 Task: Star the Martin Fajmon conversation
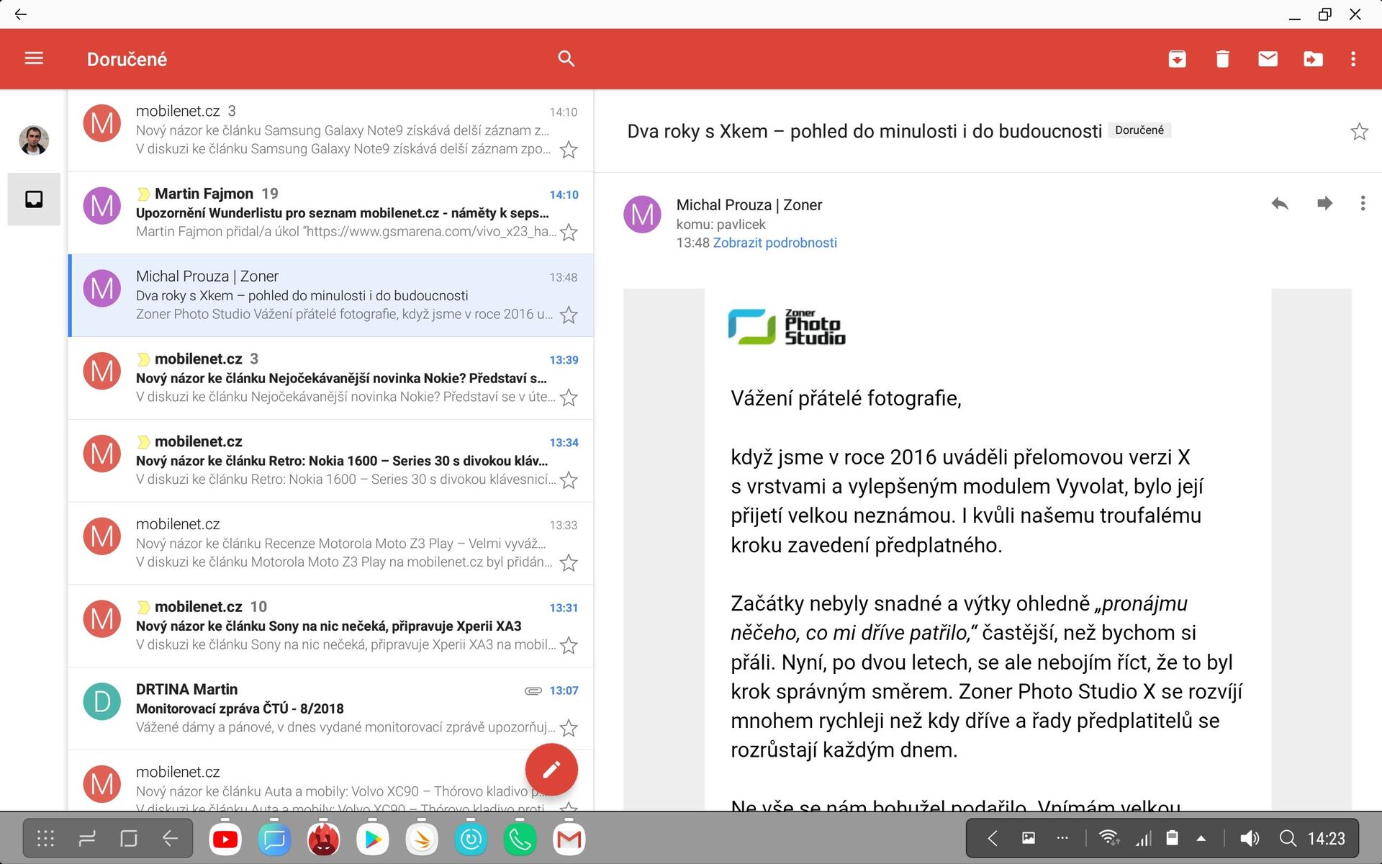point(569,233)
